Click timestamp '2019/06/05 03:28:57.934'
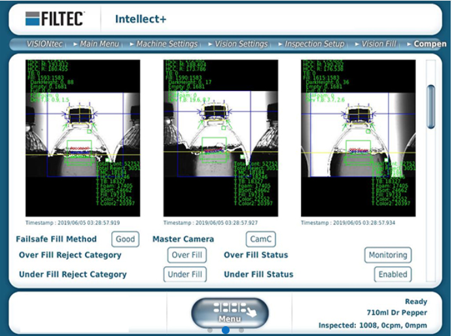452x336 pixels. [364, 223]
